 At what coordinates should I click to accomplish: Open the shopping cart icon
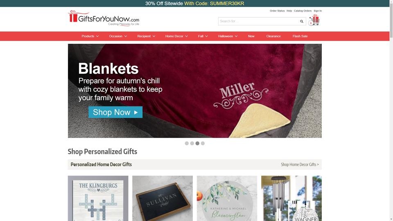click(314, 20)
